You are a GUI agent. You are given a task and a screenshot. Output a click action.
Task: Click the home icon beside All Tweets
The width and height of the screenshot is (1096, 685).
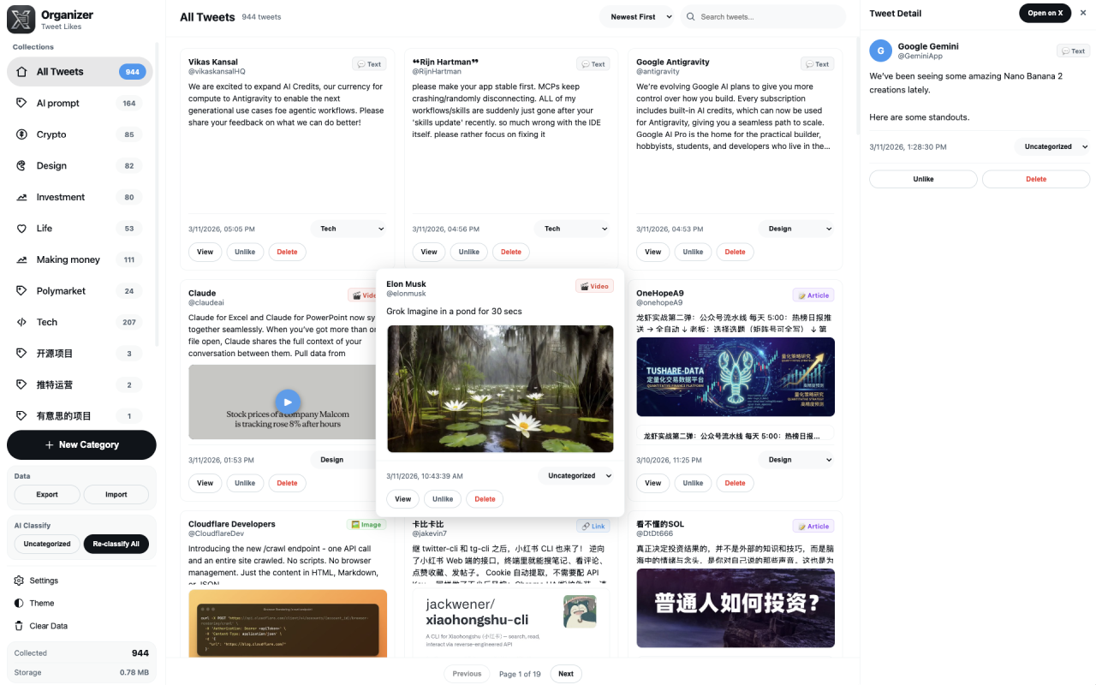[21, 72]
